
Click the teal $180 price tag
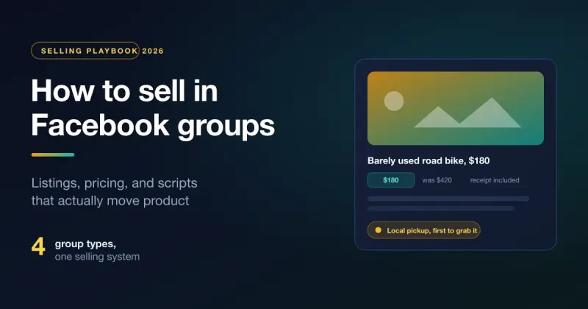391,180
